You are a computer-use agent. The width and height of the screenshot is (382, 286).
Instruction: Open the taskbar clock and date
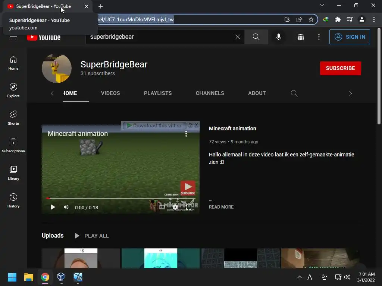(366, 277)
